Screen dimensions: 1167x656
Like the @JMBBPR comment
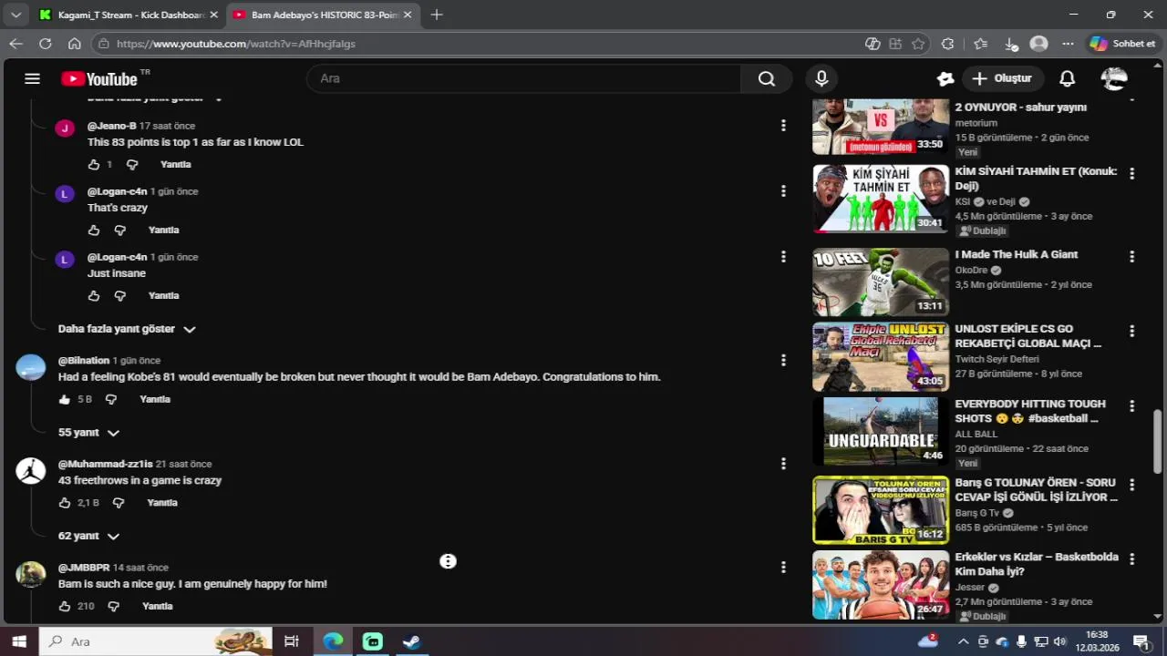pos(64,607)
